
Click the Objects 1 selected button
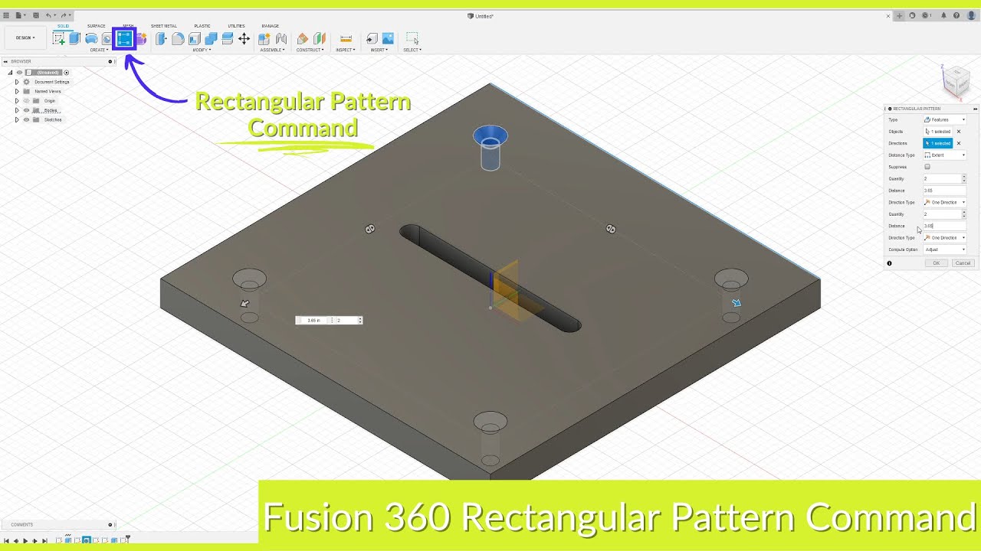tap(938, 132)
